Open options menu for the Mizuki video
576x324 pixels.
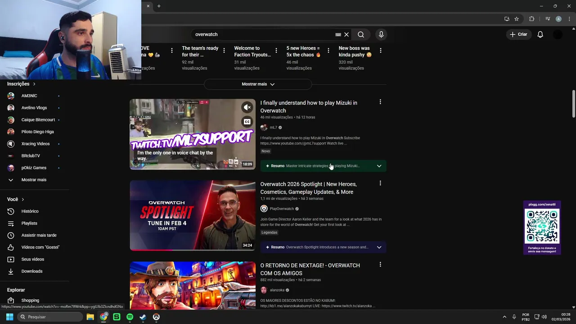click(380, 102)
